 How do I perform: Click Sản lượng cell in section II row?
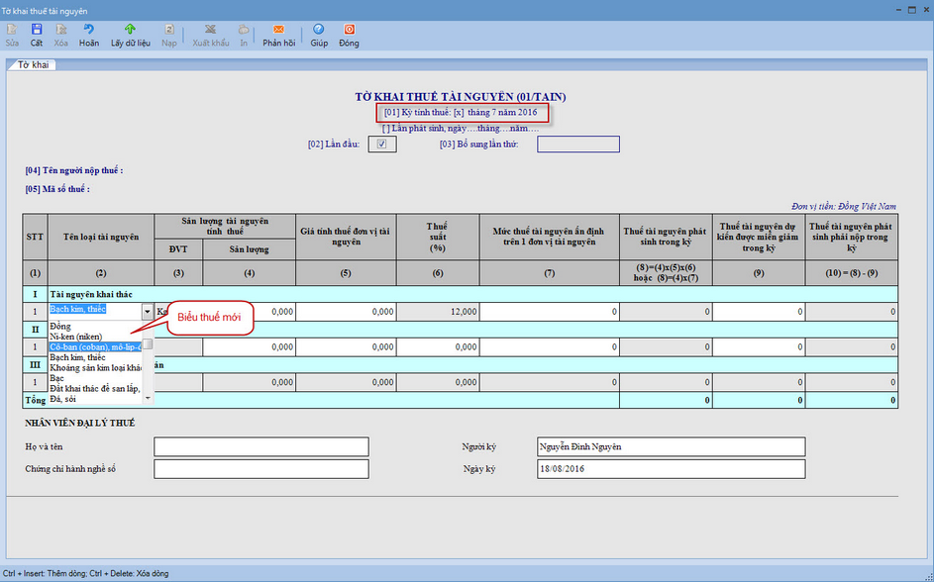(249, 347)
